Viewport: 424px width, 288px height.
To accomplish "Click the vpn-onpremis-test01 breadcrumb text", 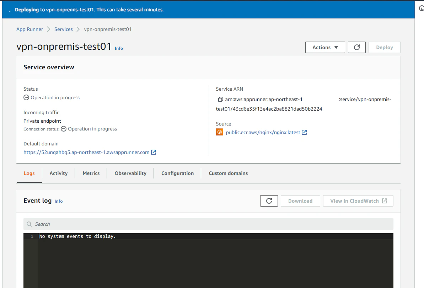I will [108, 29].
